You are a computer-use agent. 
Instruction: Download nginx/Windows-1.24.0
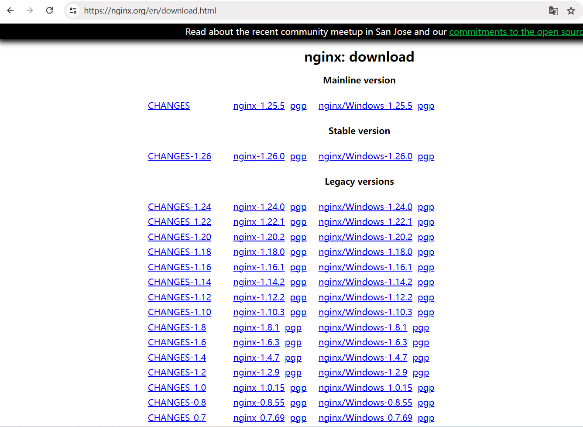[365, 207]
